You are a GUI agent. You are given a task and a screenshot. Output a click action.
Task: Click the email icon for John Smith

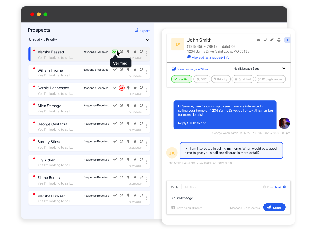[258, 40]
